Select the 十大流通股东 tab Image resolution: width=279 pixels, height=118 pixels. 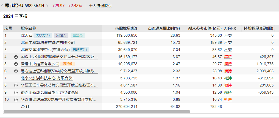point(100,6)
